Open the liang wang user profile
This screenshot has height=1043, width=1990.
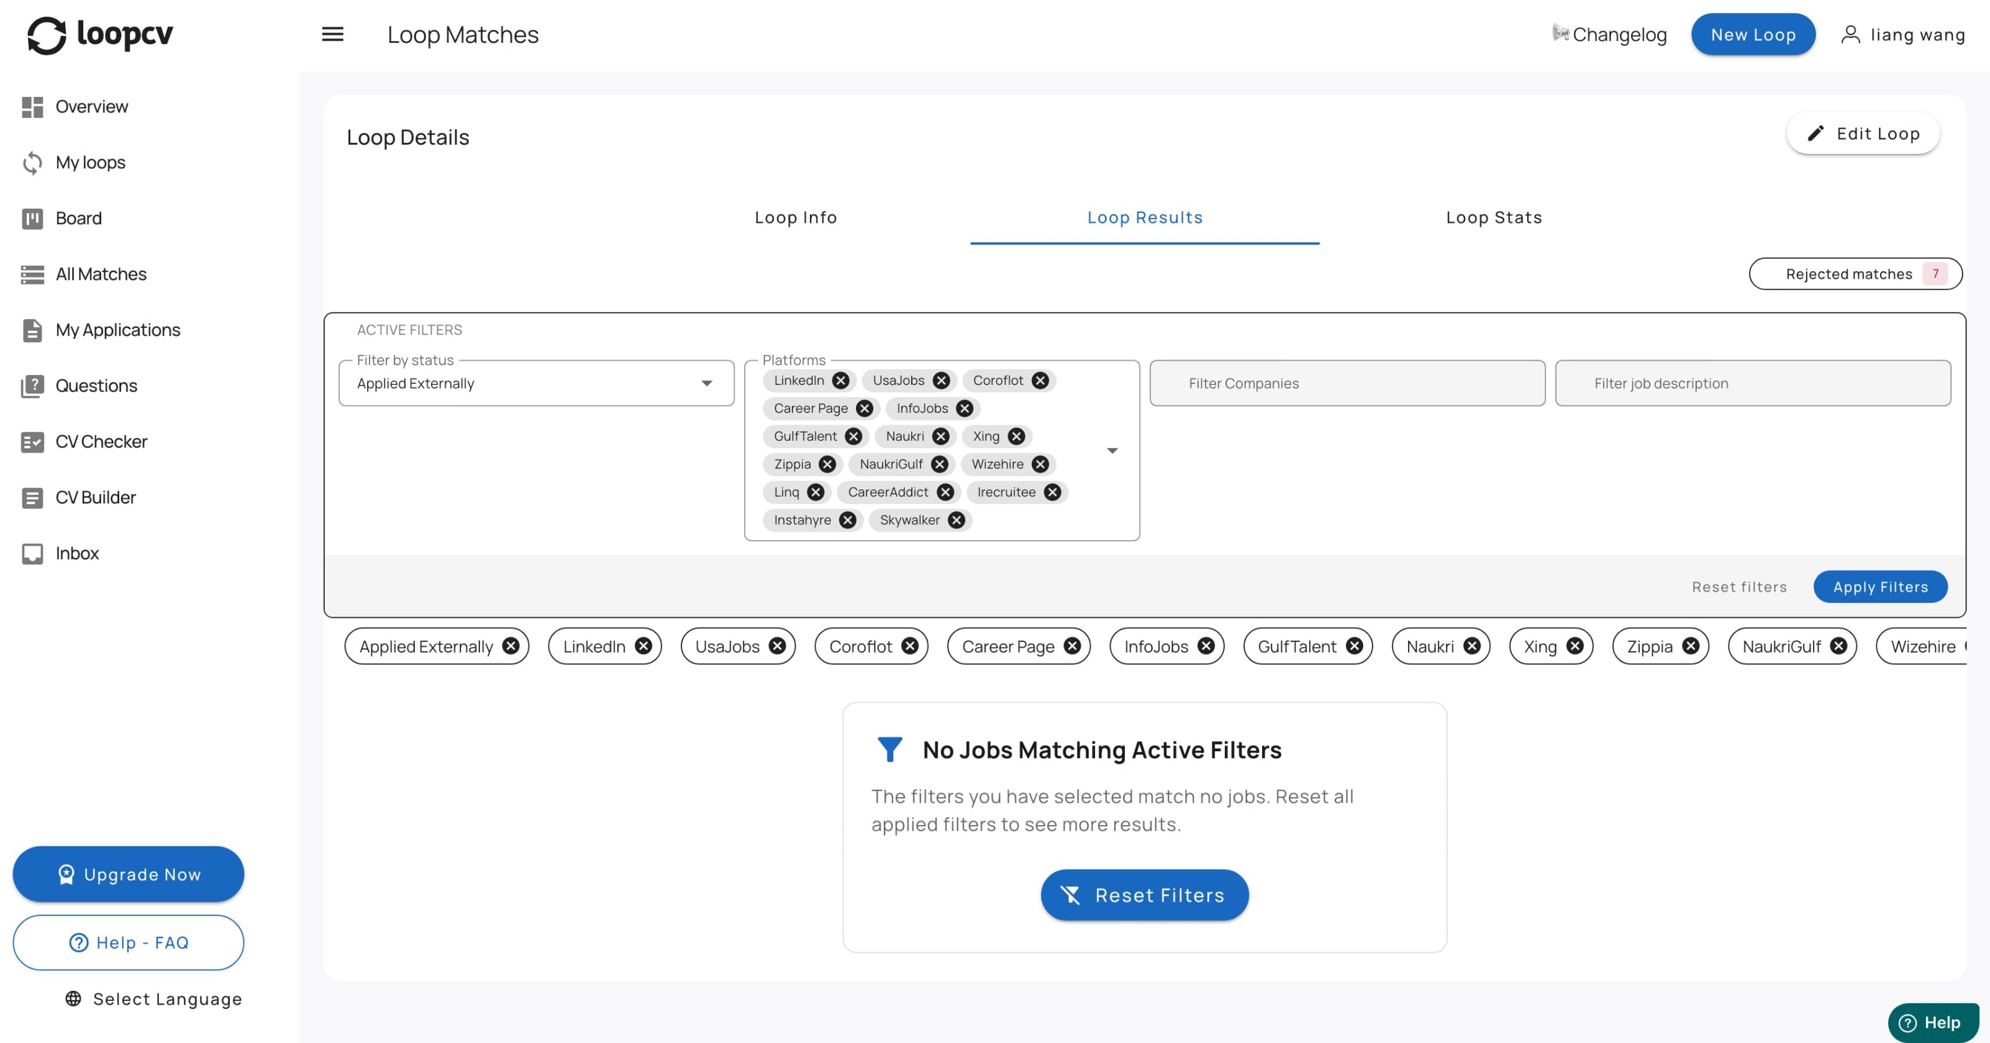(1904, 34)
